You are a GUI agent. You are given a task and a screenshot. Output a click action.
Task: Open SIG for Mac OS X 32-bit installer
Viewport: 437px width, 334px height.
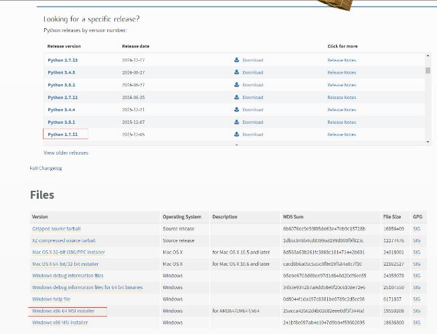(417, 252)
